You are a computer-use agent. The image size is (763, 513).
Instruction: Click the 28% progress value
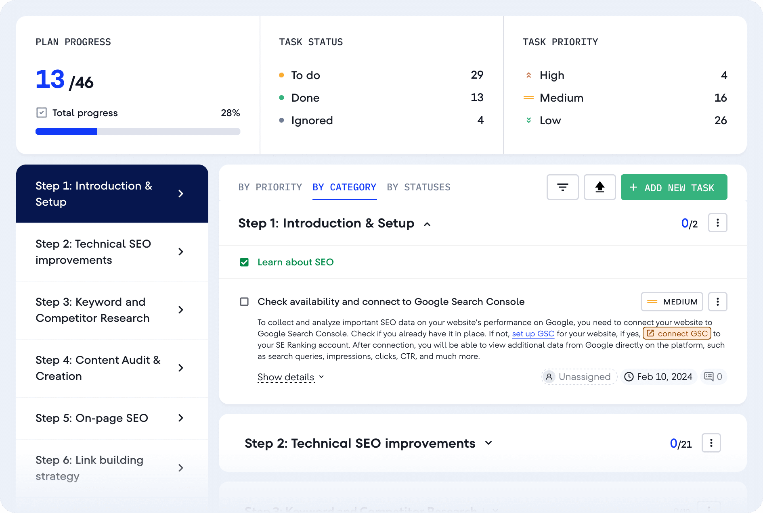(x=231, y=113)
